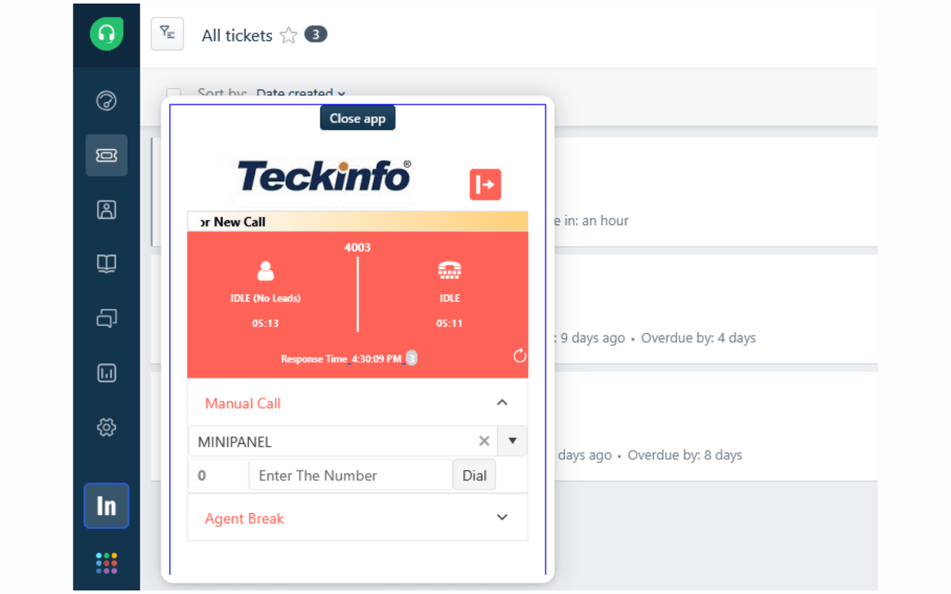Screen dimensions: 951x594
Task: Open the Knowledge Base book icon
Action: click(106, 263)
